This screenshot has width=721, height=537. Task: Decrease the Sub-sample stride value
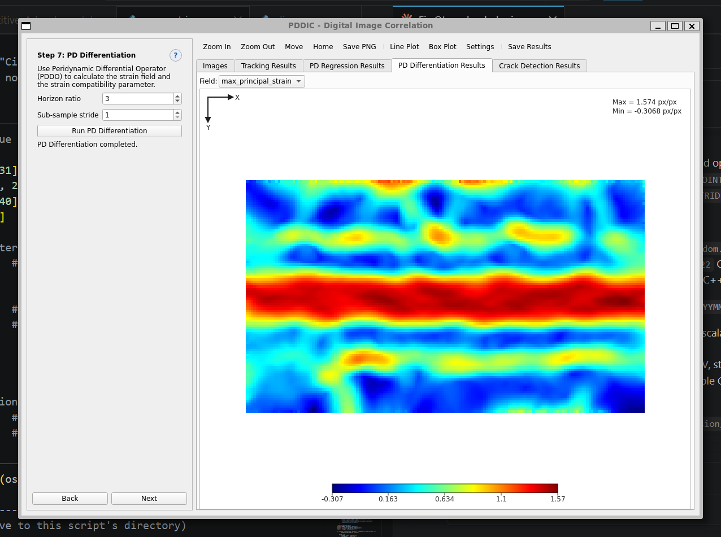tap(177, 118)
